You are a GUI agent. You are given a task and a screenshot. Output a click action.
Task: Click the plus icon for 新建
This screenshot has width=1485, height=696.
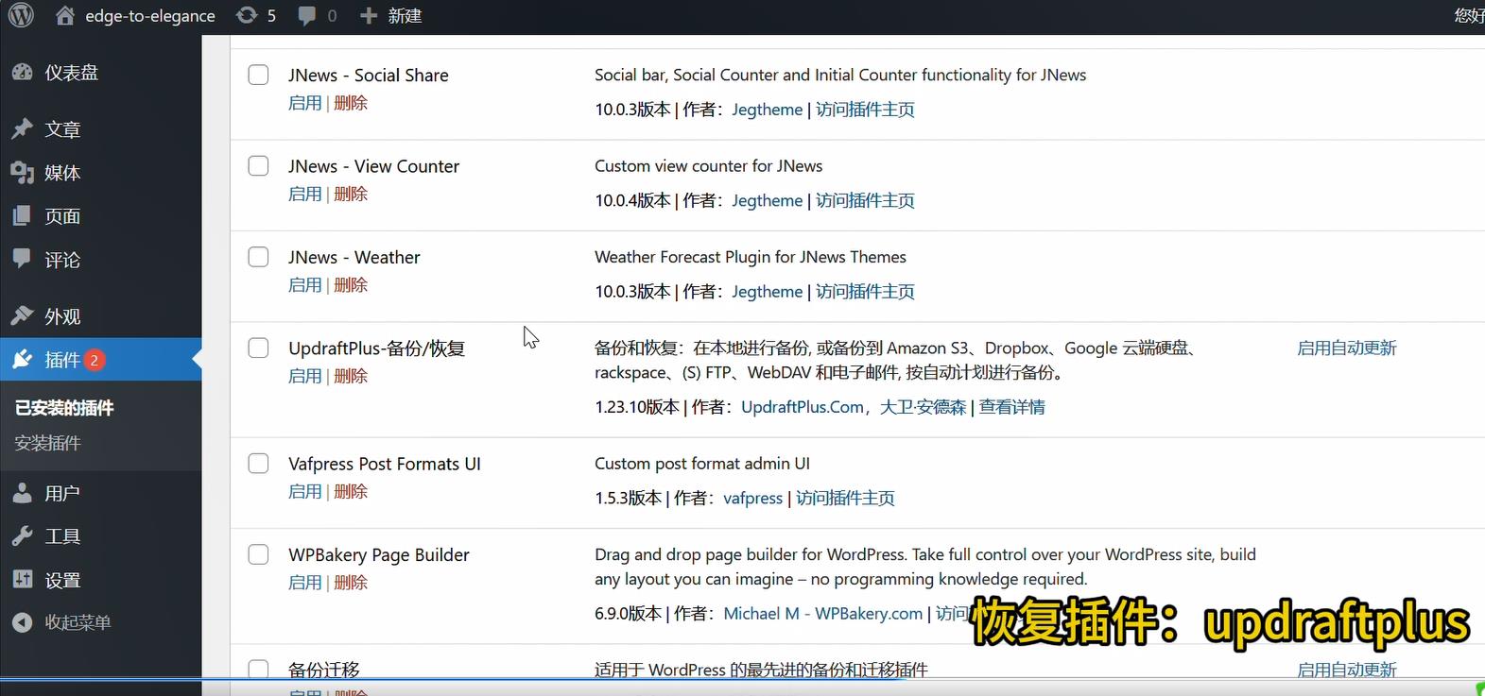pyautogui.click(x=369, y=16)
